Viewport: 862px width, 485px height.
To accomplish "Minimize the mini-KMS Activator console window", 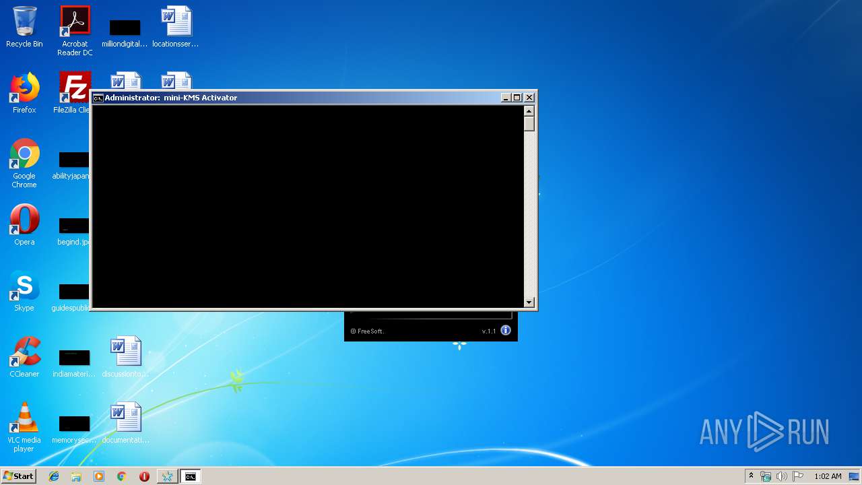I will coord(506,98).
